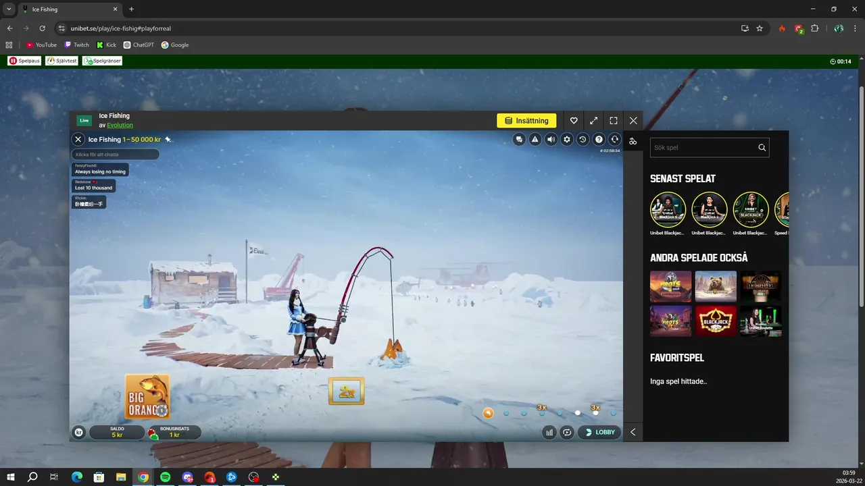Open File Explorer from the taskbar
Image resolution: width=865 pixels, height=486 pixels.
[x=121, y=477]
